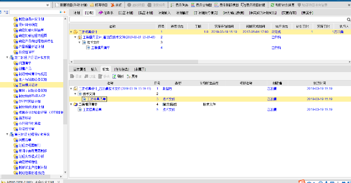Click 输出描述 type in output row 4

170,104
